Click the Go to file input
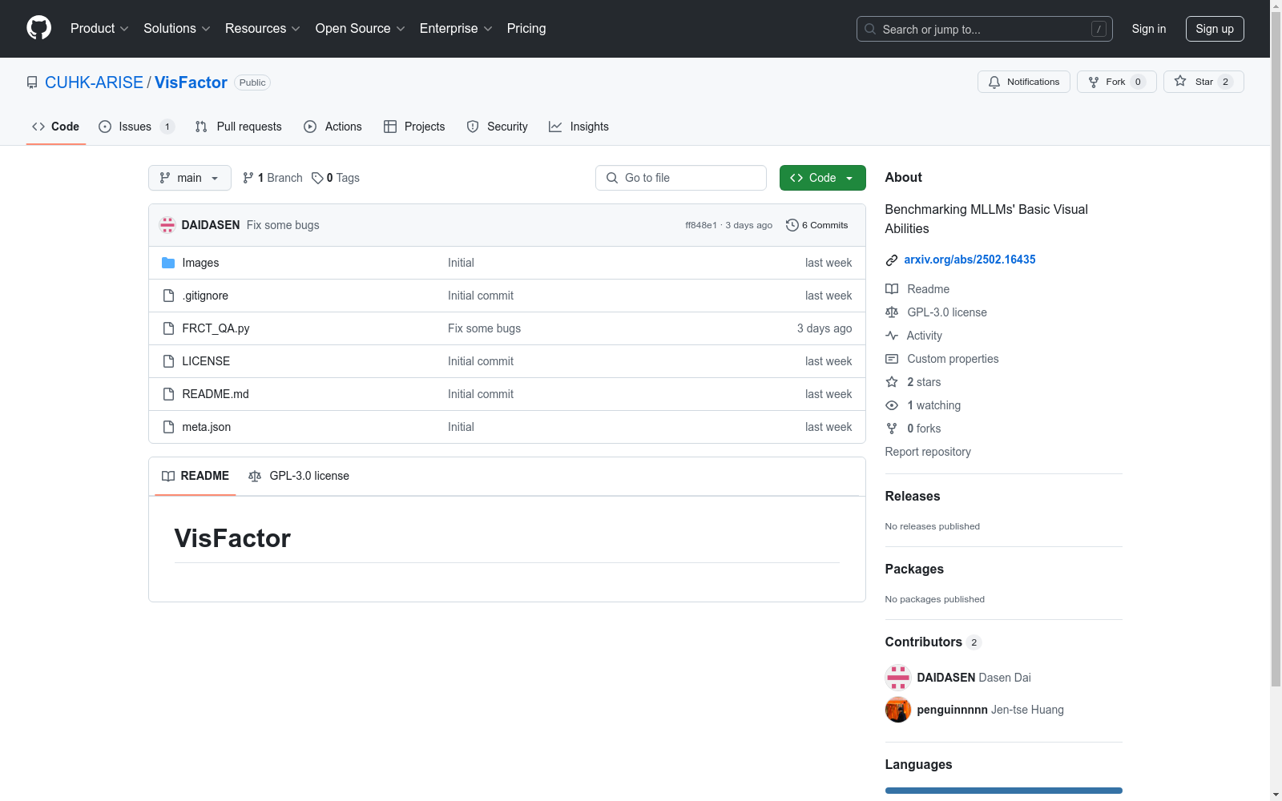The image size is (1282, 801). [x=681, y=178]
